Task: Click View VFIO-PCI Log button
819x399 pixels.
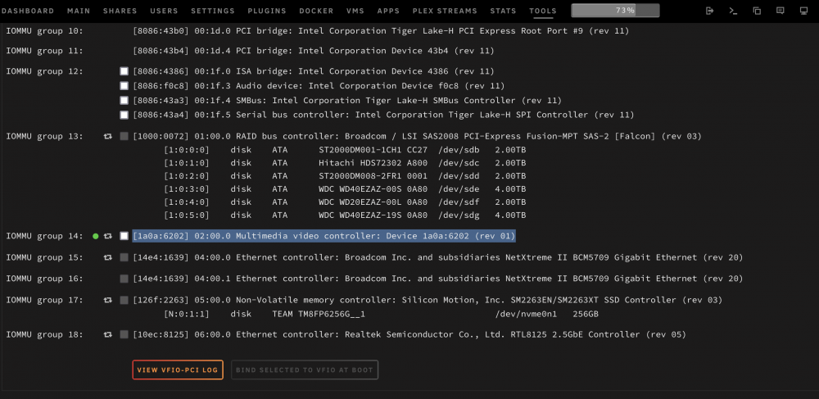Action: pos(178,370)
